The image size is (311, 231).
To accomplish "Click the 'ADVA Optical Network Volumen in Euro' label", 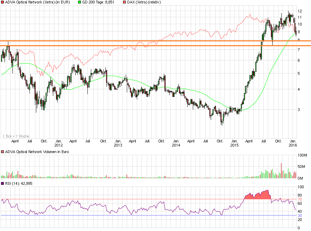I will pos(37,152).
